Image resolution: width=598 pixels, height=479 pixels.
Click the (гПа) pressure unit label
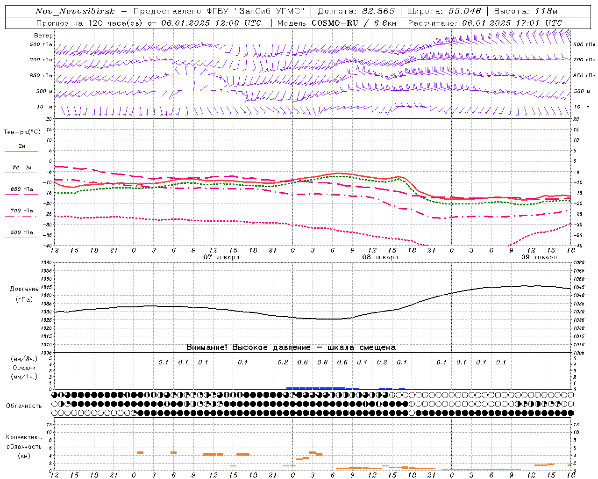24,299
